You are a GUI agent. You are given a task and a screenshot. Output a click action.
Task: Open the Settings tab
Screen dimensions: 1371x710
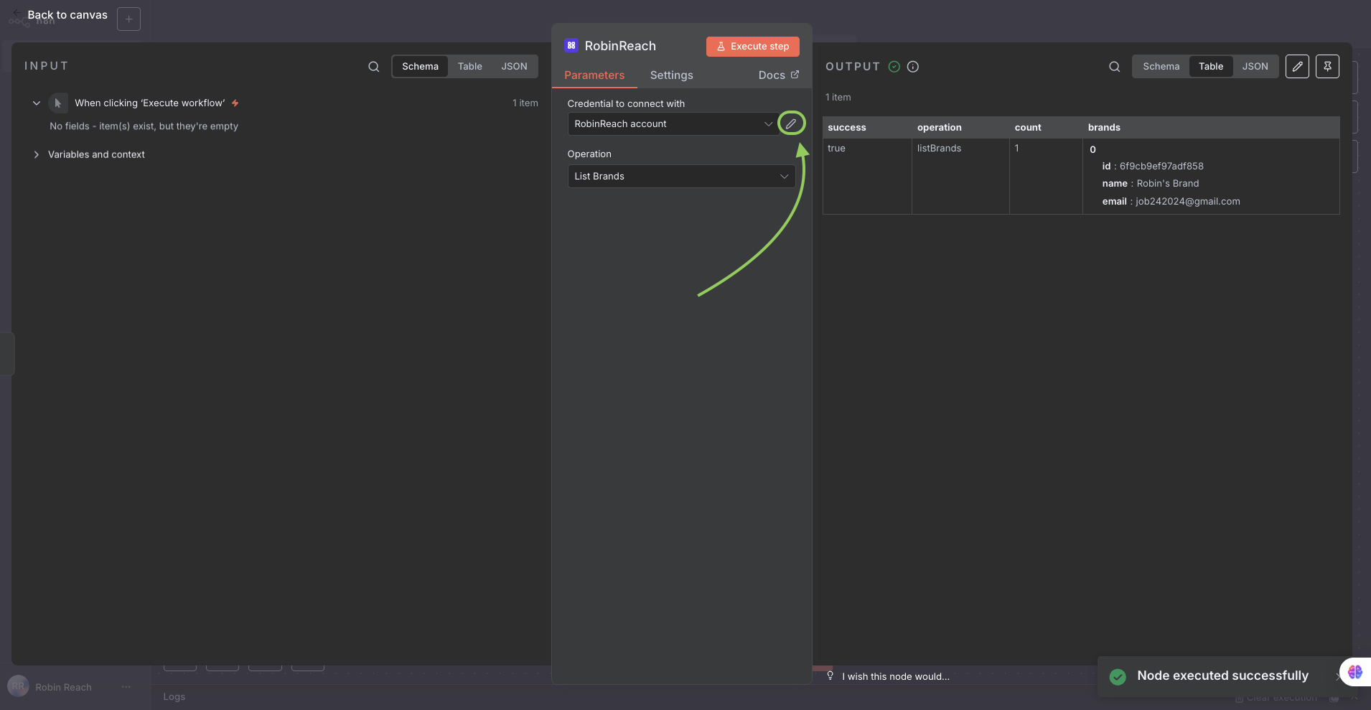coord(672,75)
